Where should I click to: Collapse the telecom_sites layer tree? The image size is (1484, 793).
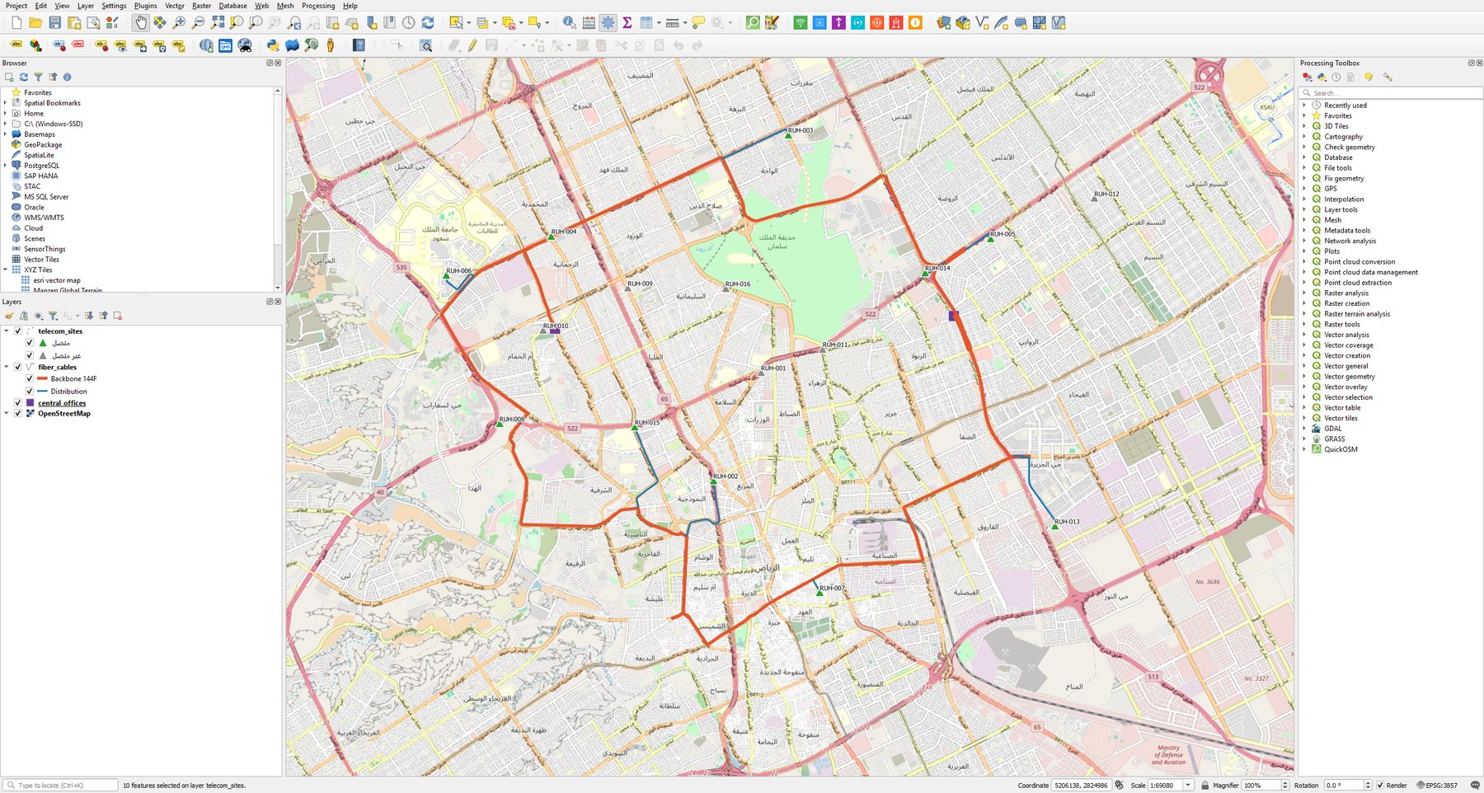click(7, 331)
